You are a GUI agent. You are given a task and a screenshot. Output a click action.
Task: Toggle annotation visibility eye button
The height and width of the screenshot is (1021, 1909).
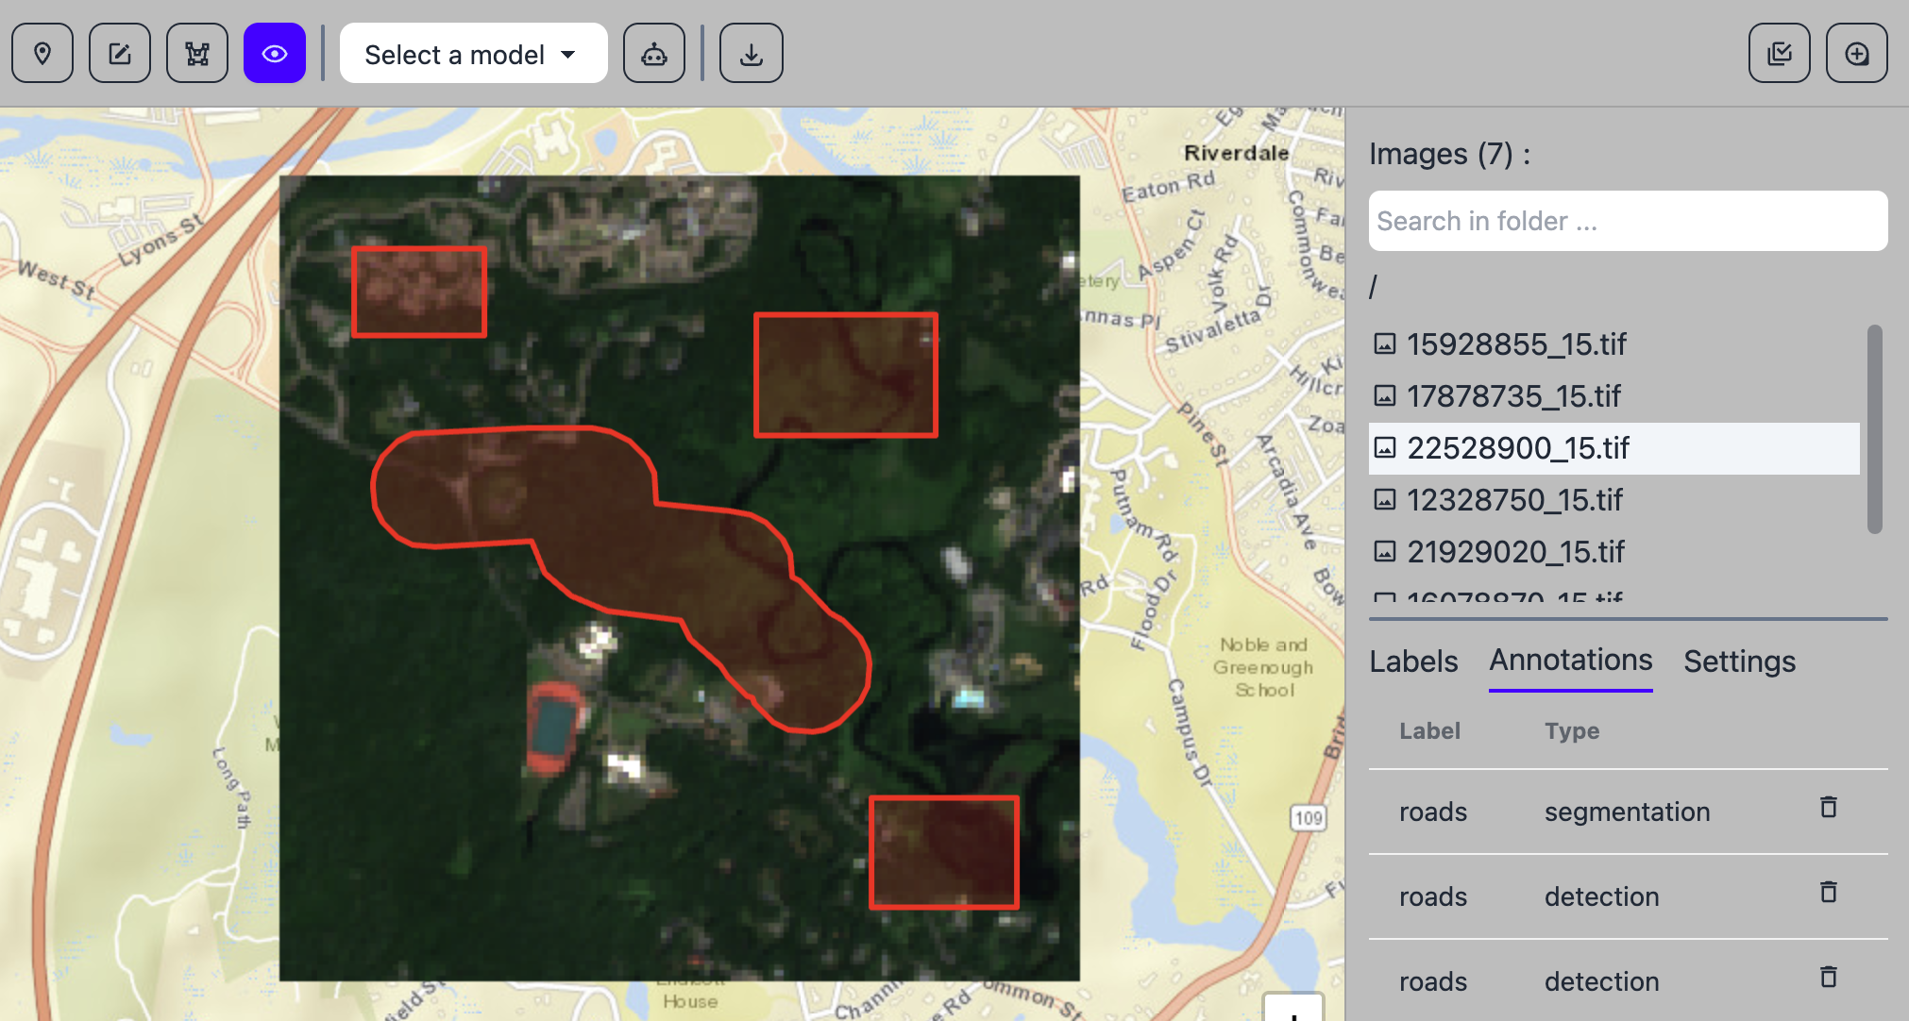[275, 54]
